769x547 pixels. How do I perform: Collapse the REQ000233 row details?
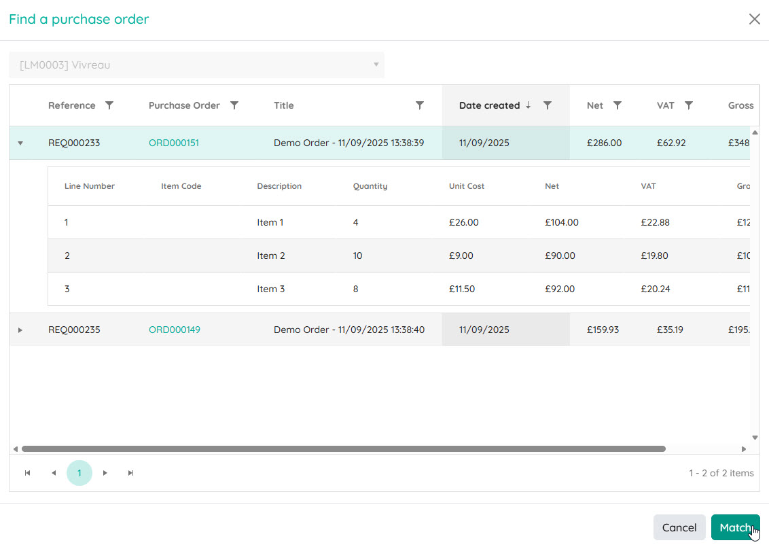[x=20, y=143]
